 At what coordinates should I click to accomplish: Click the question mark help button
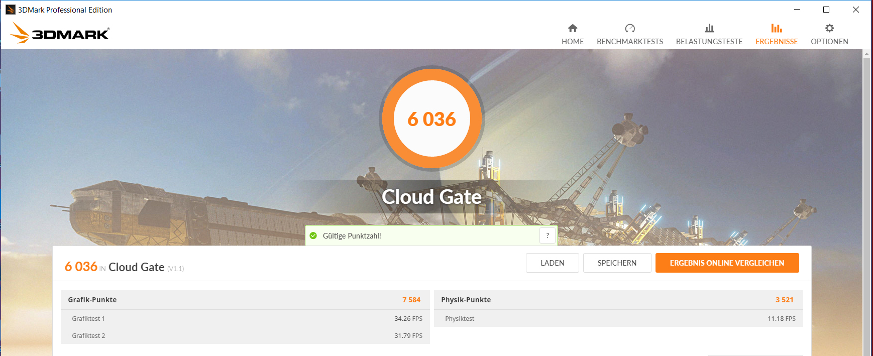[548, 235]
